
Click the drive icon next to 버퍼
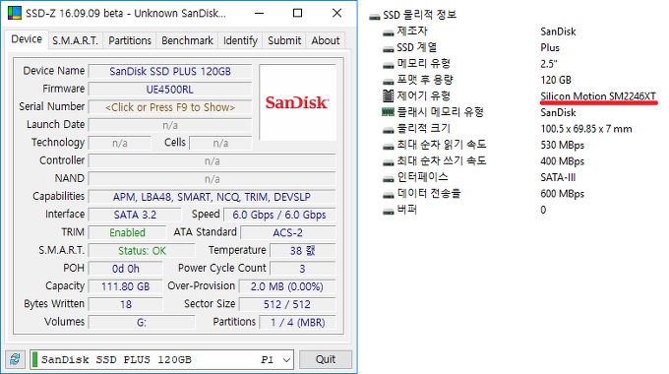[388, 211]
